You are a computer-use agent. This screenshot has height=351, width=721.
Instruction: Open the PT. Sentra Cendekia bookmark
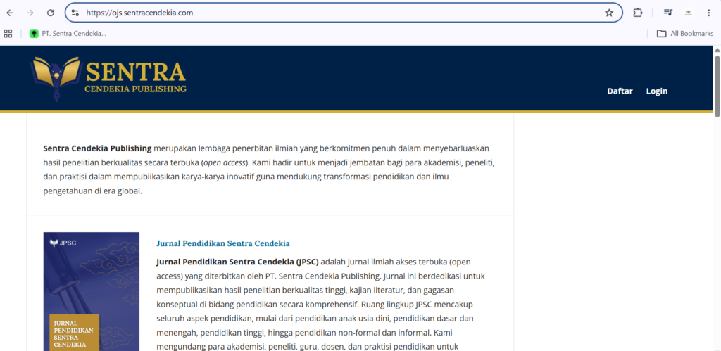[68, 34]
